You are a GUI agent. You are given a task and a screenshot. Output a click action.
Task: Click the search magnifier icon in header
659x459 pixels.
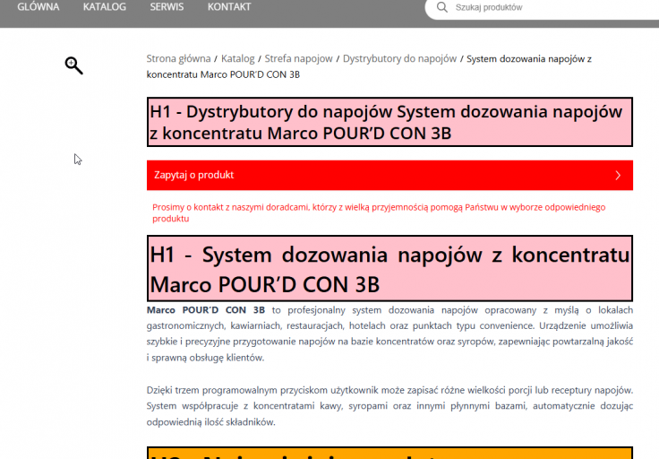tap(441, 7)
